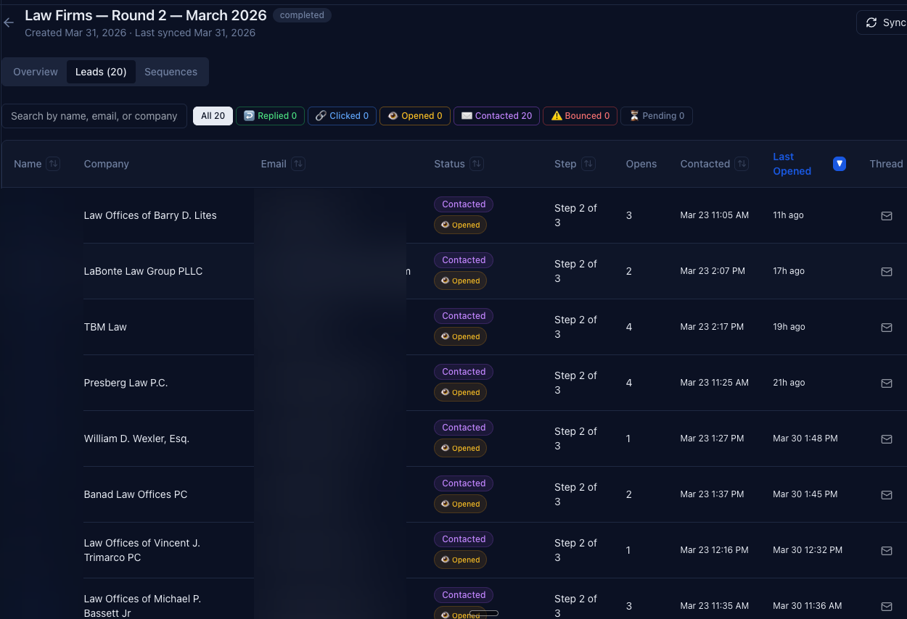
Task: Click the search by name, email, or company field
Action: click(x=94, y=116)
